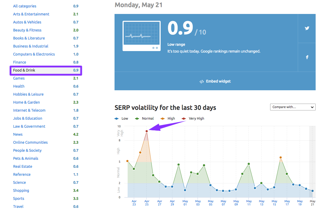Open the Internet & Telecom category
This screenshot has width=332, height=212.
point(29,110)
